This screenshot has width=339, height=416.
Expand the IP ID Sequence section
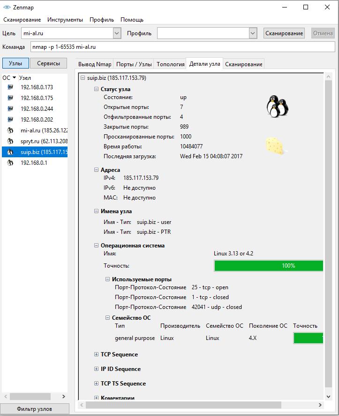97,369
